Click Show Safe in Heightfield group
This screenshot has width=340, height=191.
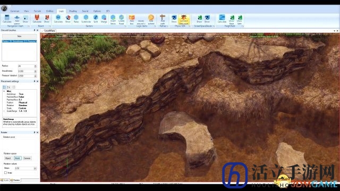point(240,20)
